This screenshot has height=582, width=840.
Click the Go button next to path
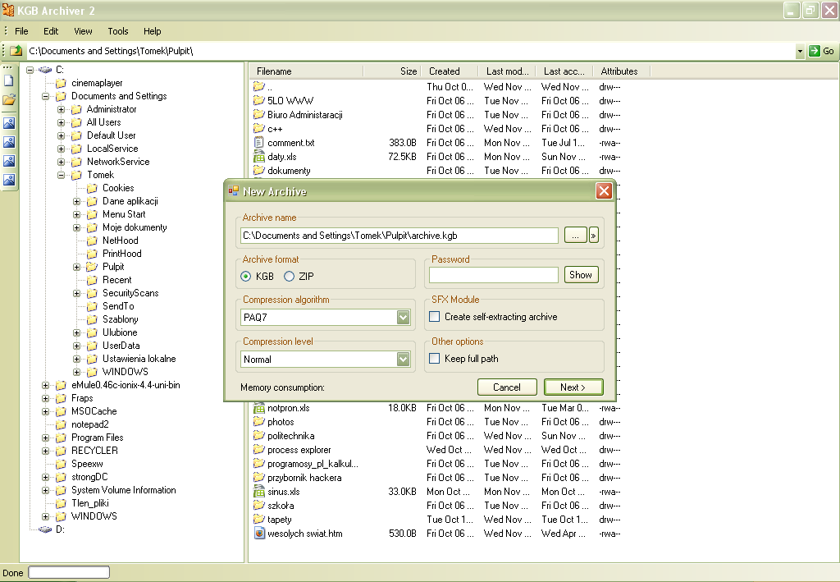(822, 51)
